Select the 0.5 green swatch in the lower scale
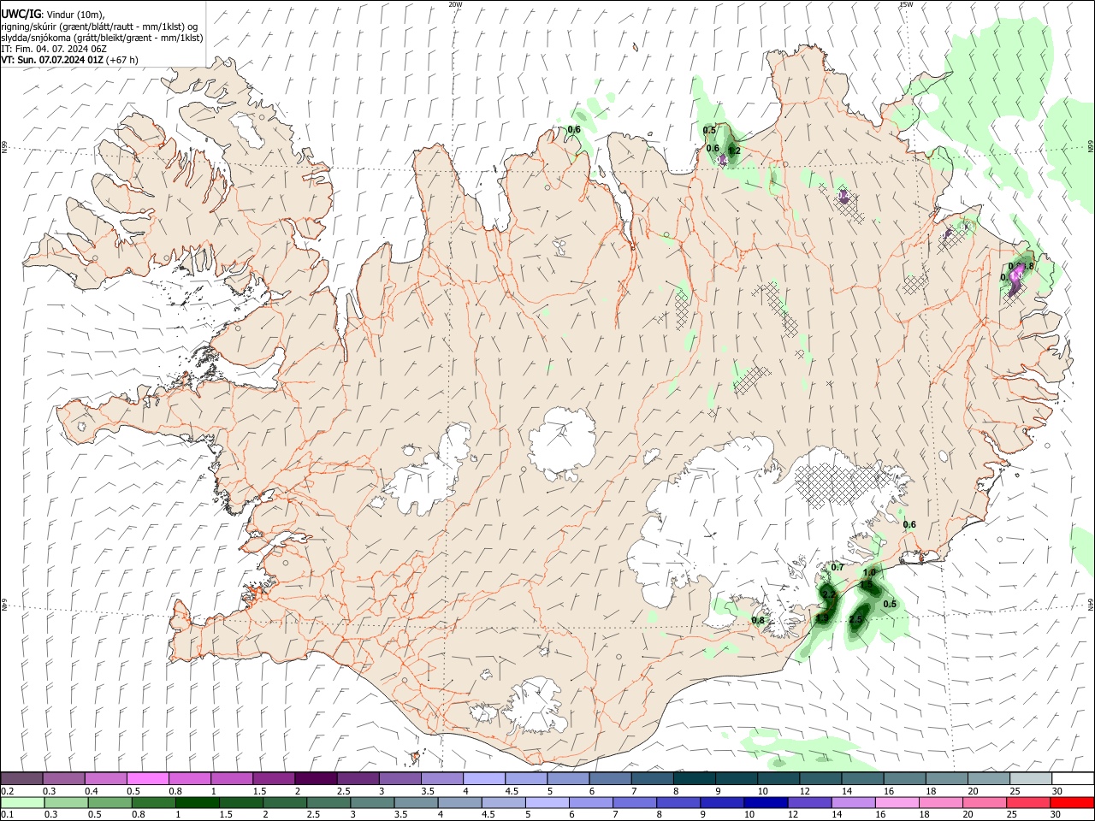The height and width of the screenshot is (821, 1095). (110, 803)
